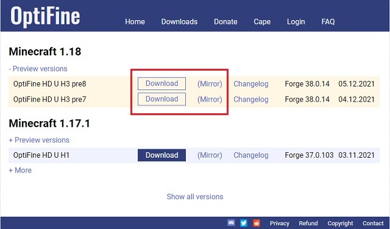Expand Minecraft 1.17.1 Preview versions
The height and width of the screenshot is (229, 390).
39,140
